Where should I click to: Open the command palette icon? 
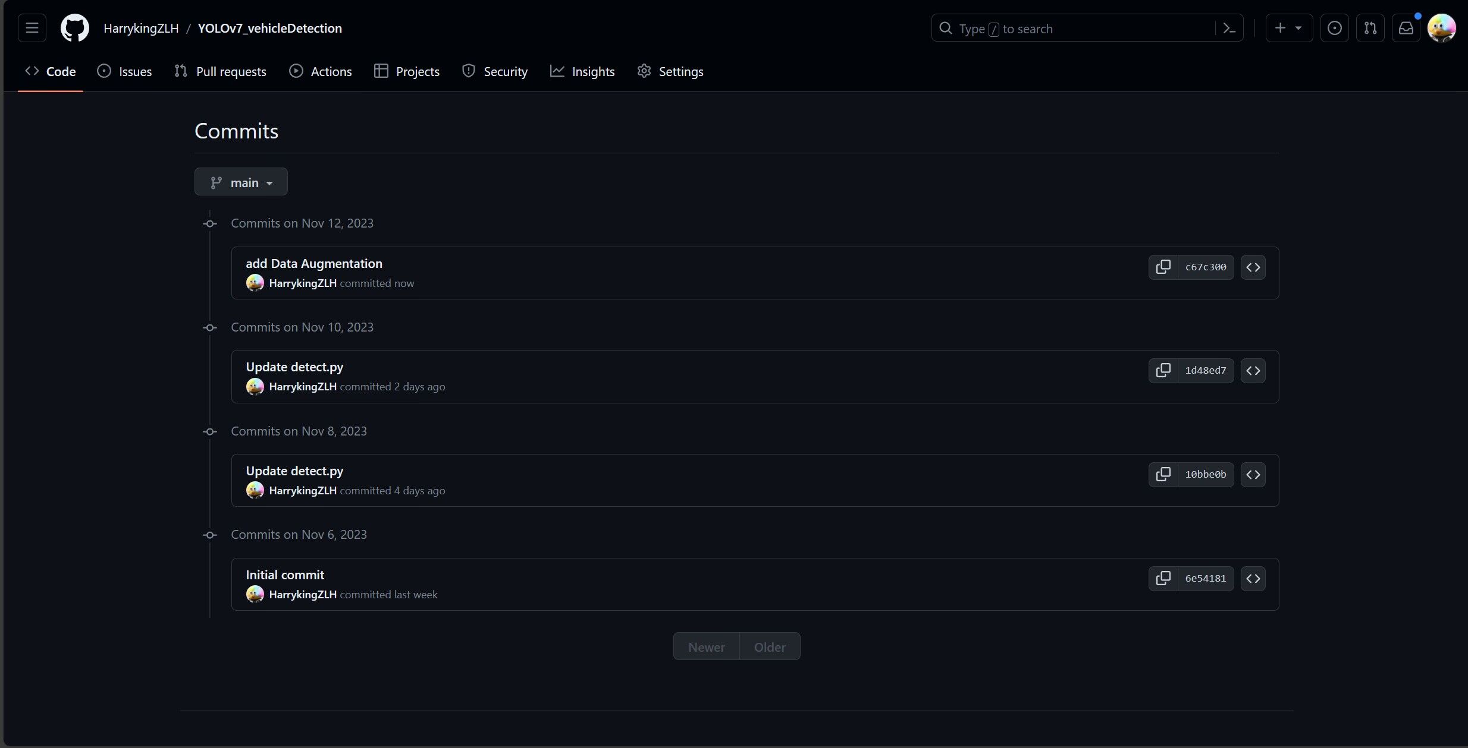1229,29
